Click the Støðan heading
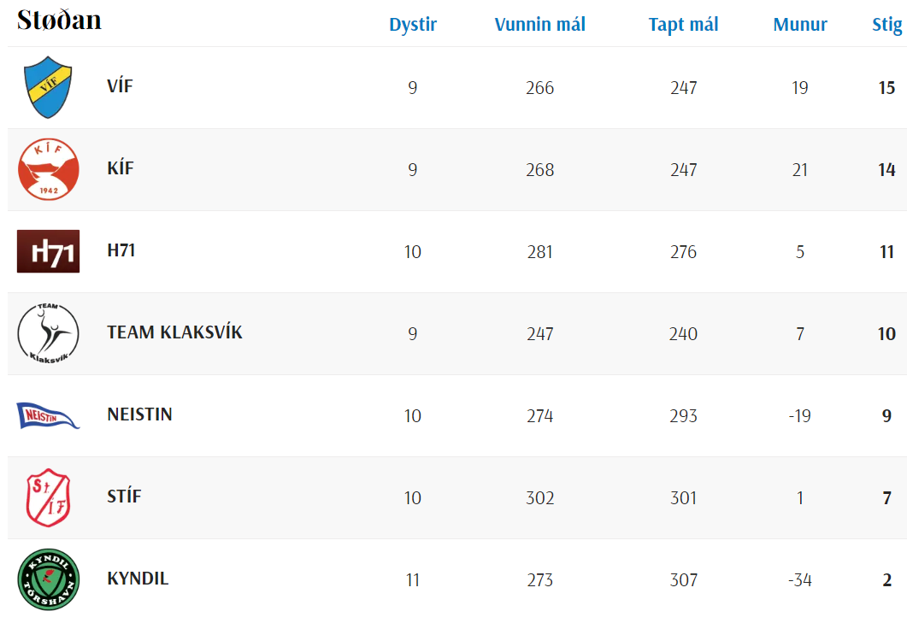Viewport: 907px width, 617px height. (x=59, y=21)
